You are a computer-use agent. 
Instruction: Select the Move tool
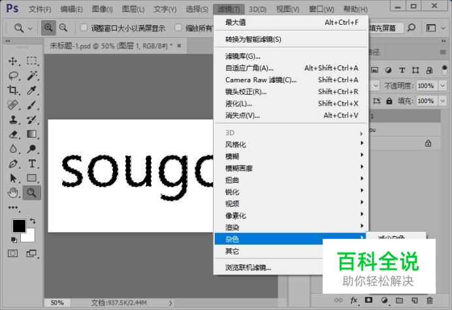(13, 61)
